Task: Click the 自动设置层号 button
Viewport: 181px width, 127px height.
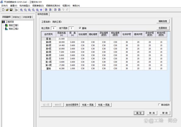Action: pos(72,105)
